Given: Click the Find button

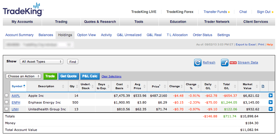Looking at the screenshot, I should point(73,62).
